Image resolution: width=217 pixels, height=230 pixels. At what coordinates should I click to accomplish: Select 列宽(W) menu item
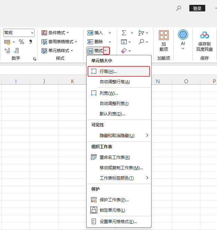tap(119, 93)
